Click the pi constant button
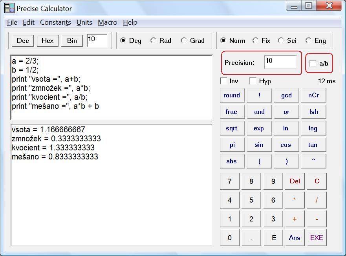This screenshot has height=256, width=346. (x=232, y=145)
